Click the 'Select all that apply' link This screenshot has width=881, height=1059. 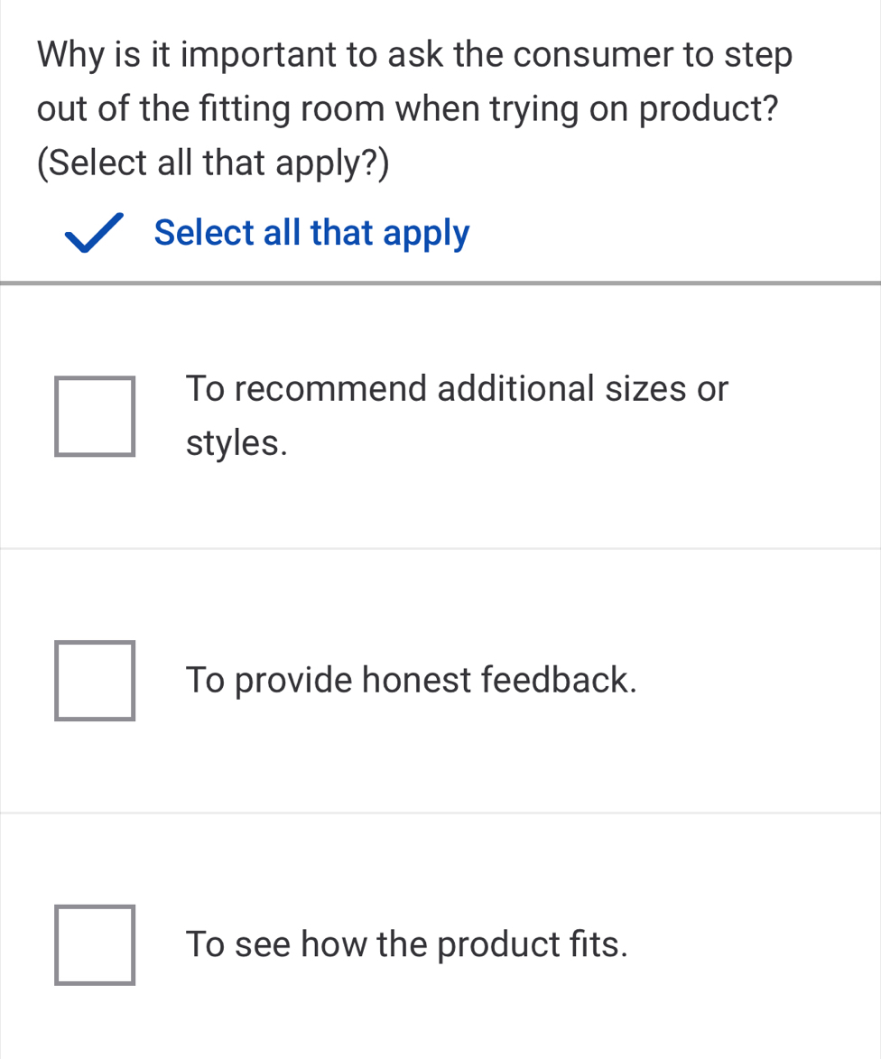(x=311, y=232)
